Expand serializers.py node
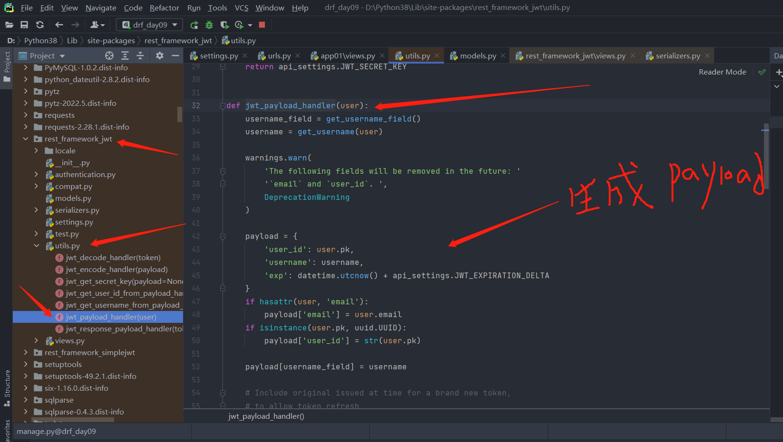 pos(36,210)
